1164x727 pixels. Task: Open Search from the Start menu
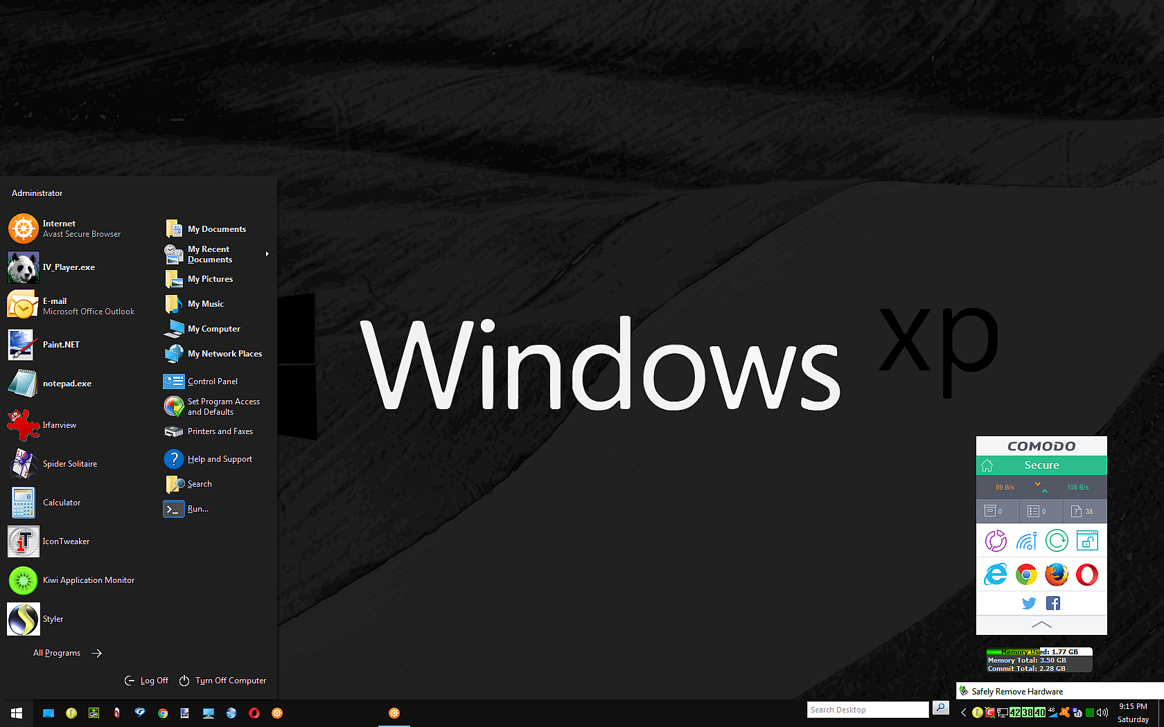(217, 484)
